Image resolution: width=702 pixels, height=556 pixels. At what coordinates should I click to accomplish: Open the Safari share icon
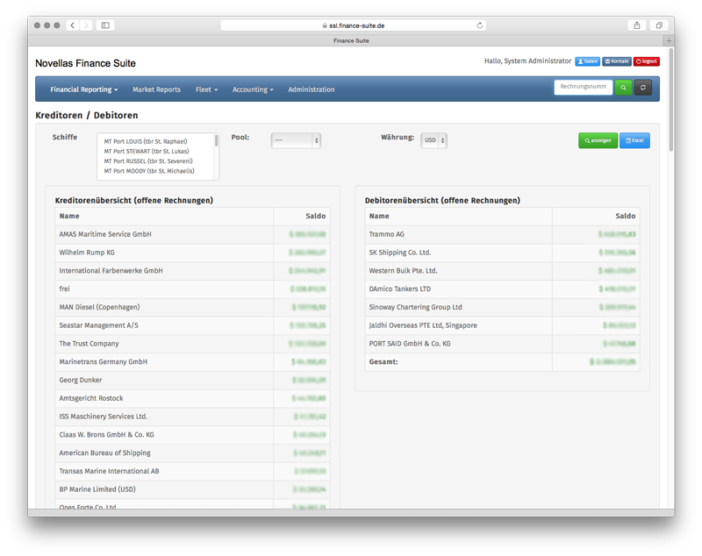[x=637, y=25]
